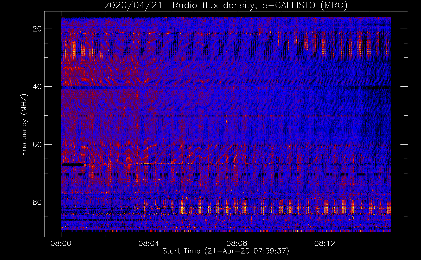This screenshot has height=260, width=421.
Task: Click the 08:08 time tick label
Action: (x=237, y=244)
